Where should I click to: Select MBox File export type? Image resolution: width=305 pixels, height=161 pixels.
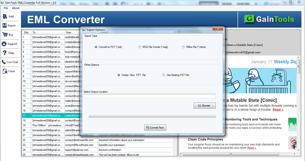coord(183,47)
